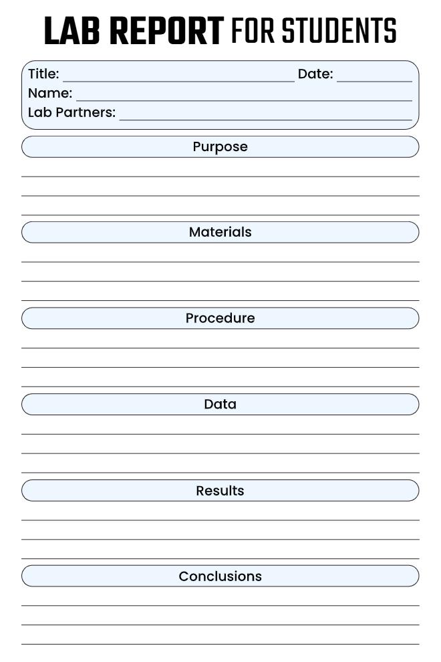441x662 pixels.
Task: Select the "Name:" label text
Action: [x=50, y=93]
